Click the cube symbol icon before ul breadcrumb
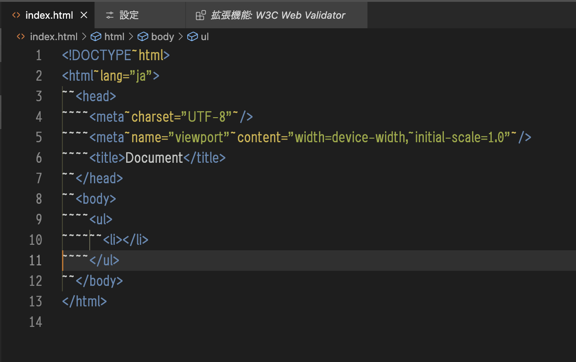Viewport: 576px width, 362px height. tap(193, 36)
